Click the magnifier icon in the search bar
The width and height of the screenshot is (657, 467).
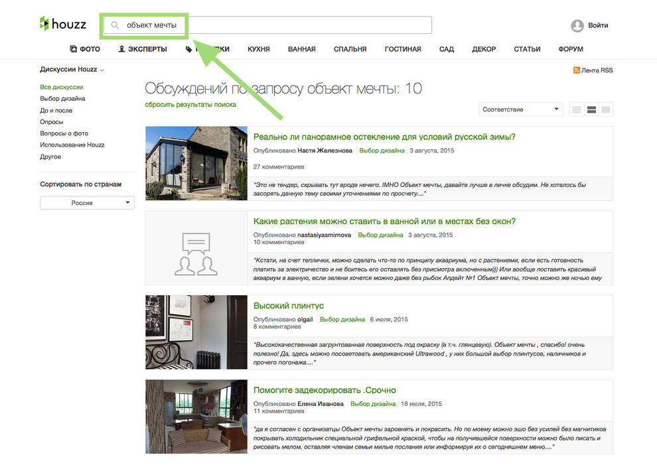tap(114, 25)
